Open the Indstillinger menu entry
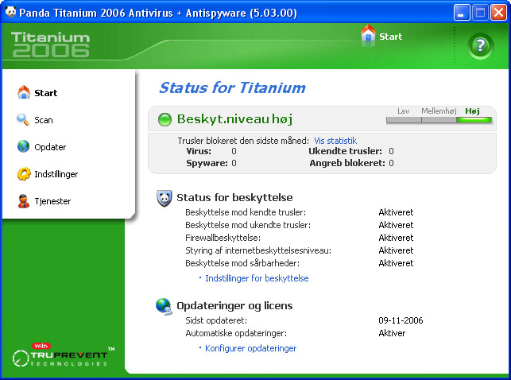Viewport: 511px width, 380px height. (x=56, y=174)
